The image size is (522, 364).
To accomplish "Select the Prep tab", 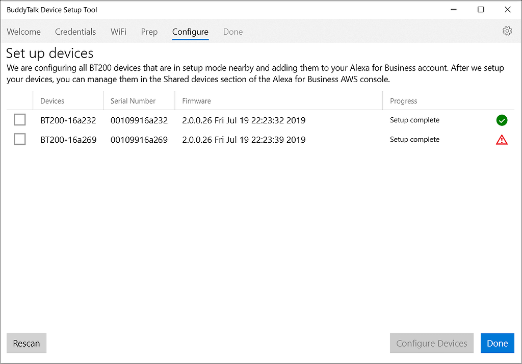I will (x=149, y=32).
